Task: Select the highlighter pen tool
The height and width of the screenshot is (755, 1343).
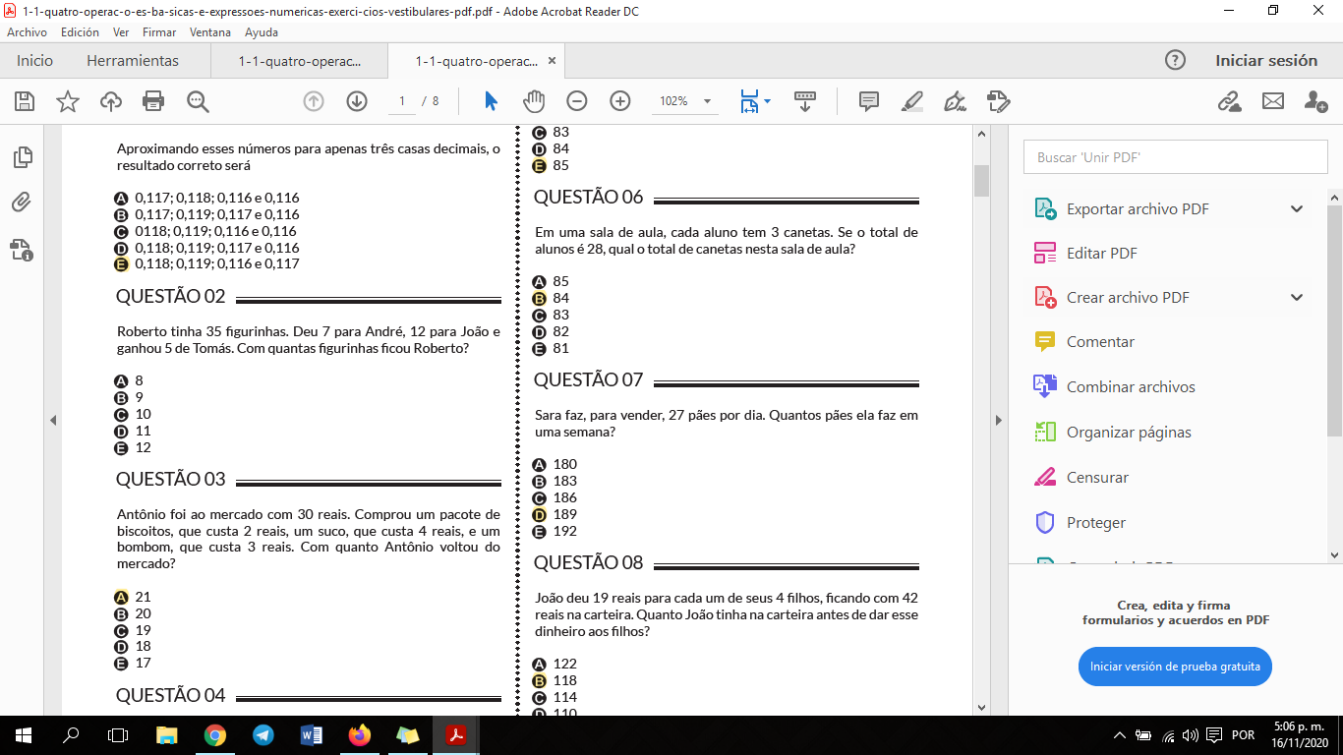Action: (x=912, y=101)
